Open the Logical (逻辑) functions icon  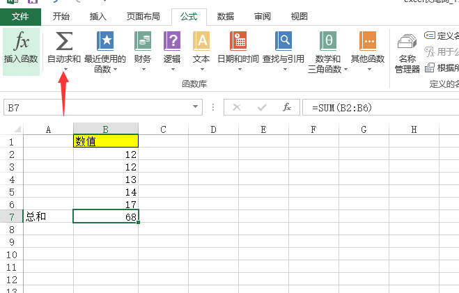point(172,41)
